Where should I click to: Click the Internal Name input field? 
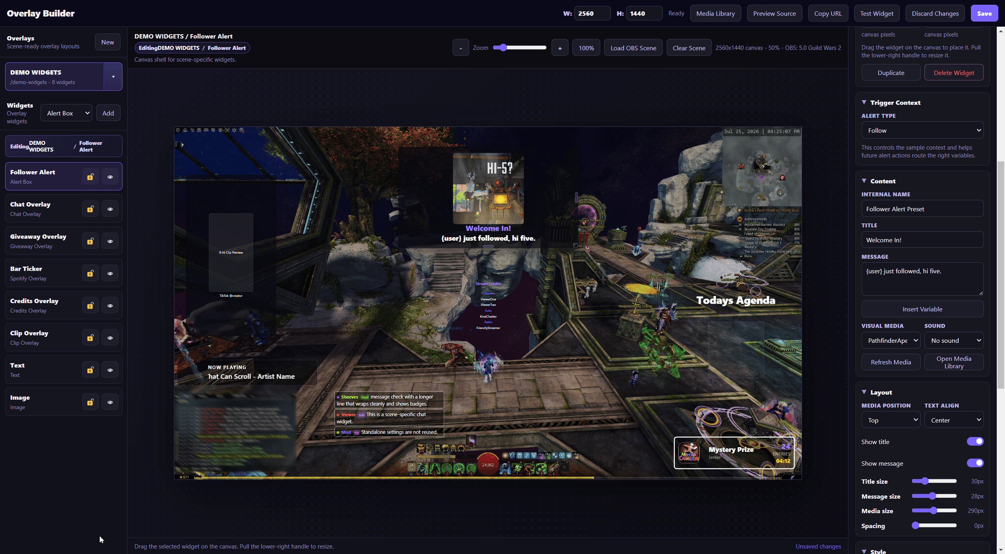922,209
